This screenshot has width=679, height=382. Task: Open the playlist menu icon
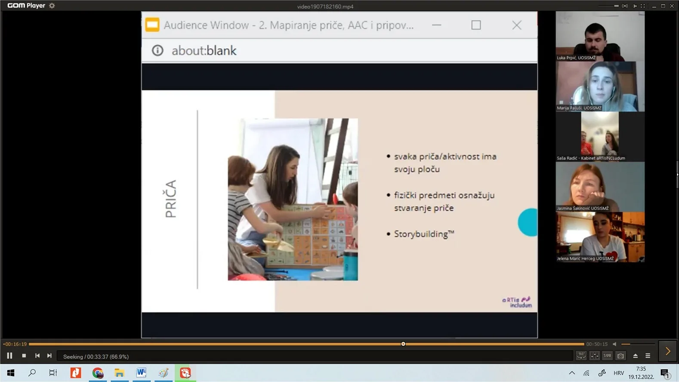[648, 356]
